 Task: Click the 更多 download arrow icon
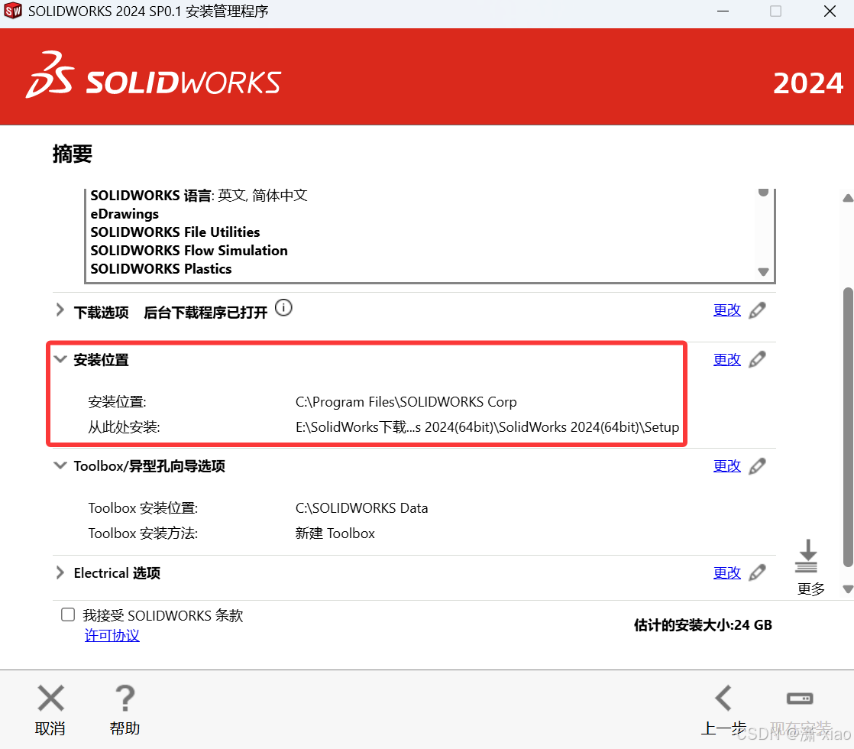click(807, 556)
